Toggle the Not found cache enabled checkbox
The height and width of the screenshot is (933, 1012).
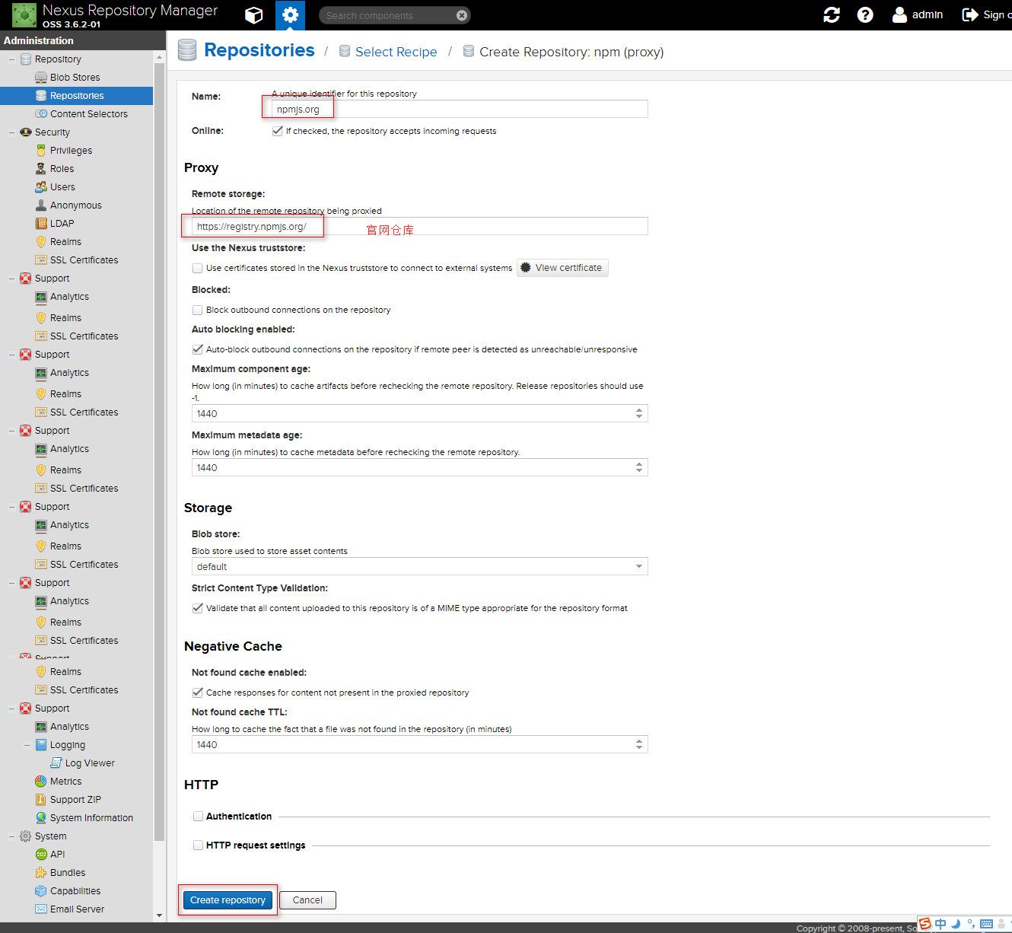[198, 693]
